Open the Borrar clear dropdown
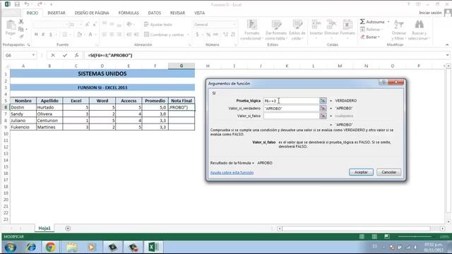Viewport: 452px width, 254px height. click(x=370, y=37)
